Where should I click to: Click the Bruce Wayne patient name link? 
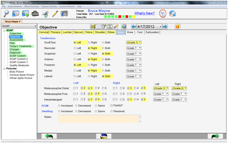click(x=99, y=11)
